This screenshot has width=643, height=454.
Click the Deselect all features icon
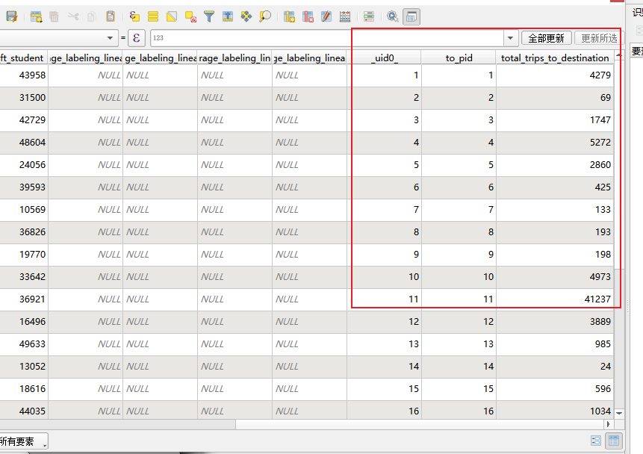[190, 16]
